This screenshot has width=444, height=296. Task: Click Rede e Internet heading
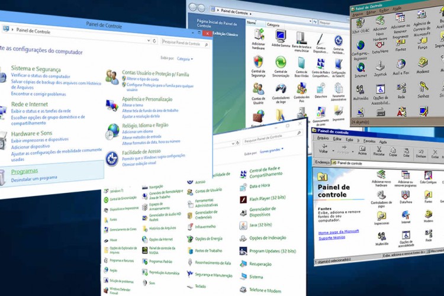(x=30, y=104)
